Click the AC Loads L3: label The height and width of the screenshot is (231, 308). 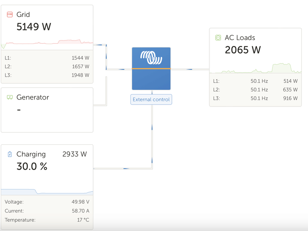[217, 98]
